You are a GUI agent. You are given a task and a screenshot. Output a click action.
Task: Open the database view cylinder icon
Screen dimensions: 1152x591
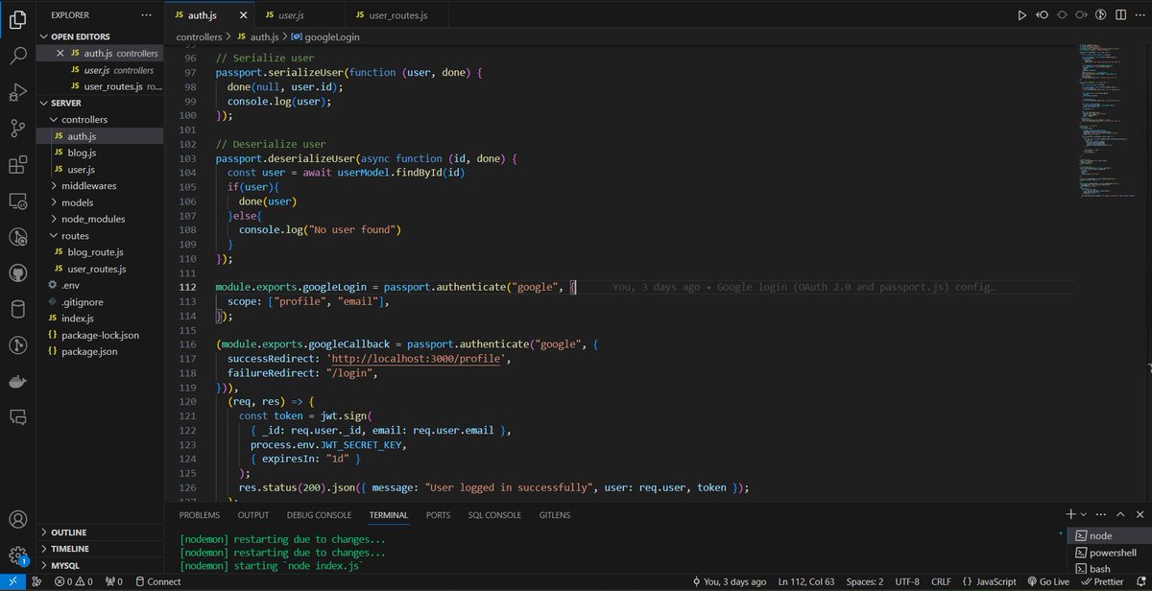[x=17, y=309]
